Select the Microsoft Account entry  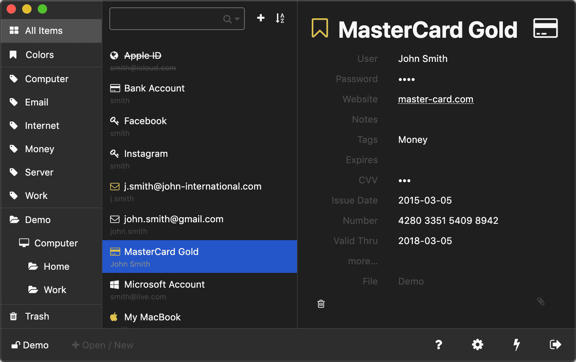pos(200,289)
